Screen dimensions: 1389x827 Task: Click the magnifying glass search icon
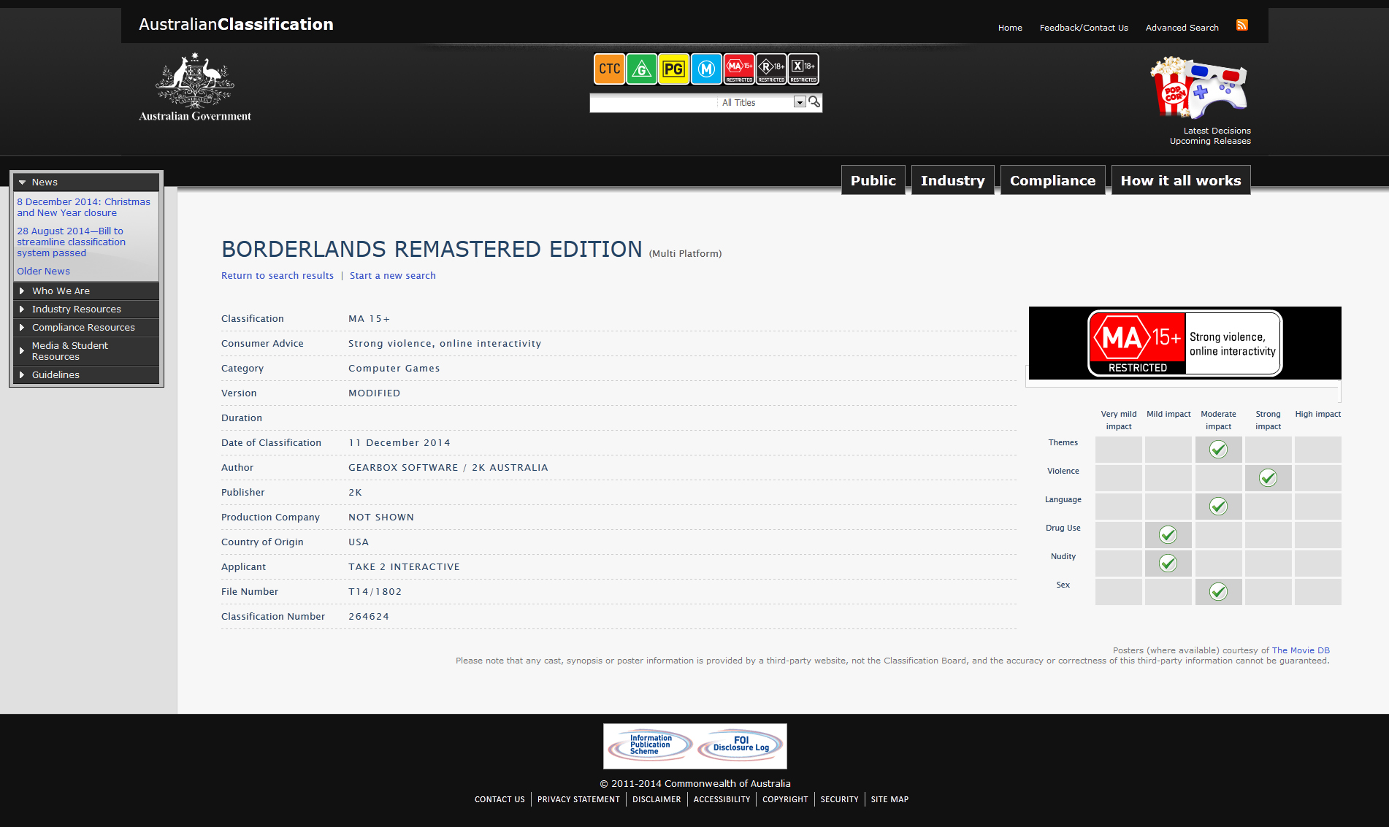click(x=814, y=102)
